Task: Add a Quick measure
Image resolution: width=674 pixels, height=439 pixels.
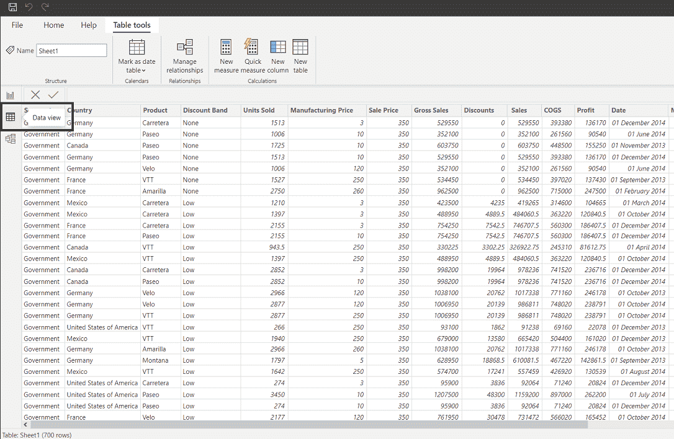Action: (x=253, y=56)
